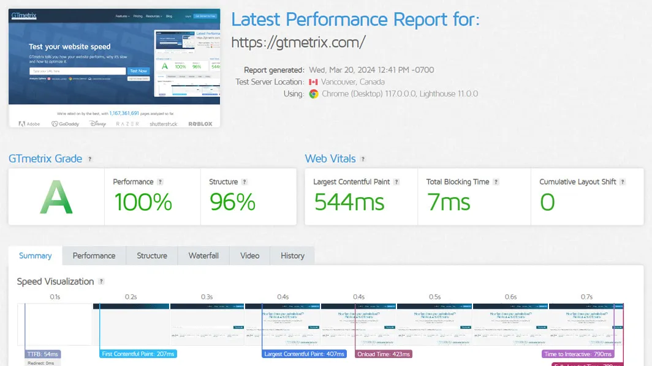This screenshot has width=652, height=366.
Task: Click the Canada flag icon
Action: 313,82
